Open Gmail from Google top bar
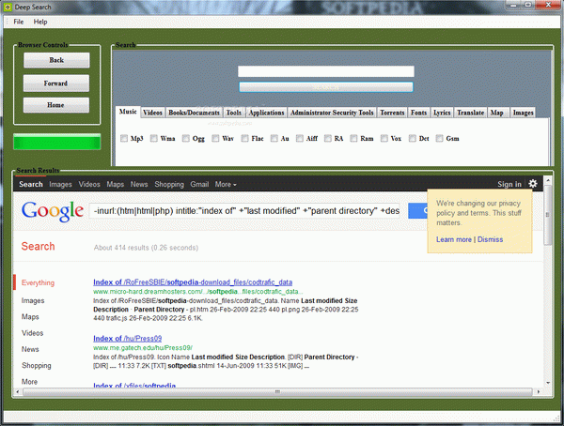 click(x=199, y=184)
